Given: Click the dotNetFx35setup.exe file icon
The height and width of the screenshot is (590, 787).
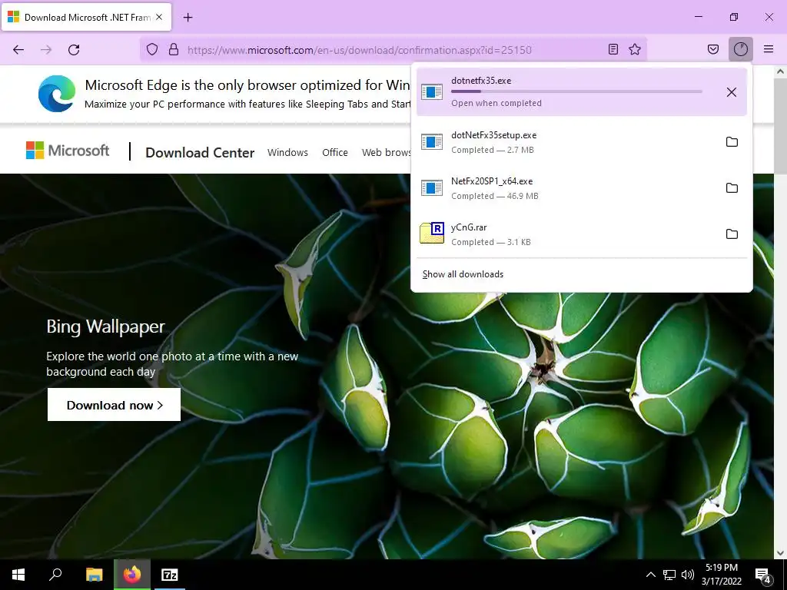Looking at the screenshot, I should pyautogui.click(x=432, y=142).
